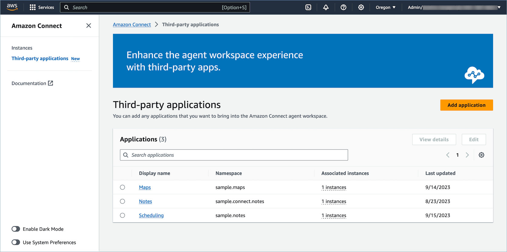Show instances associated with Scheduling row

[334, 215]
